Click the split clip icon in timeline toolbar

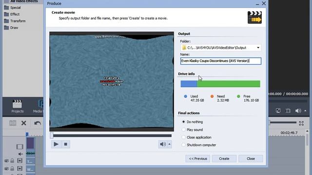(13, 123)
